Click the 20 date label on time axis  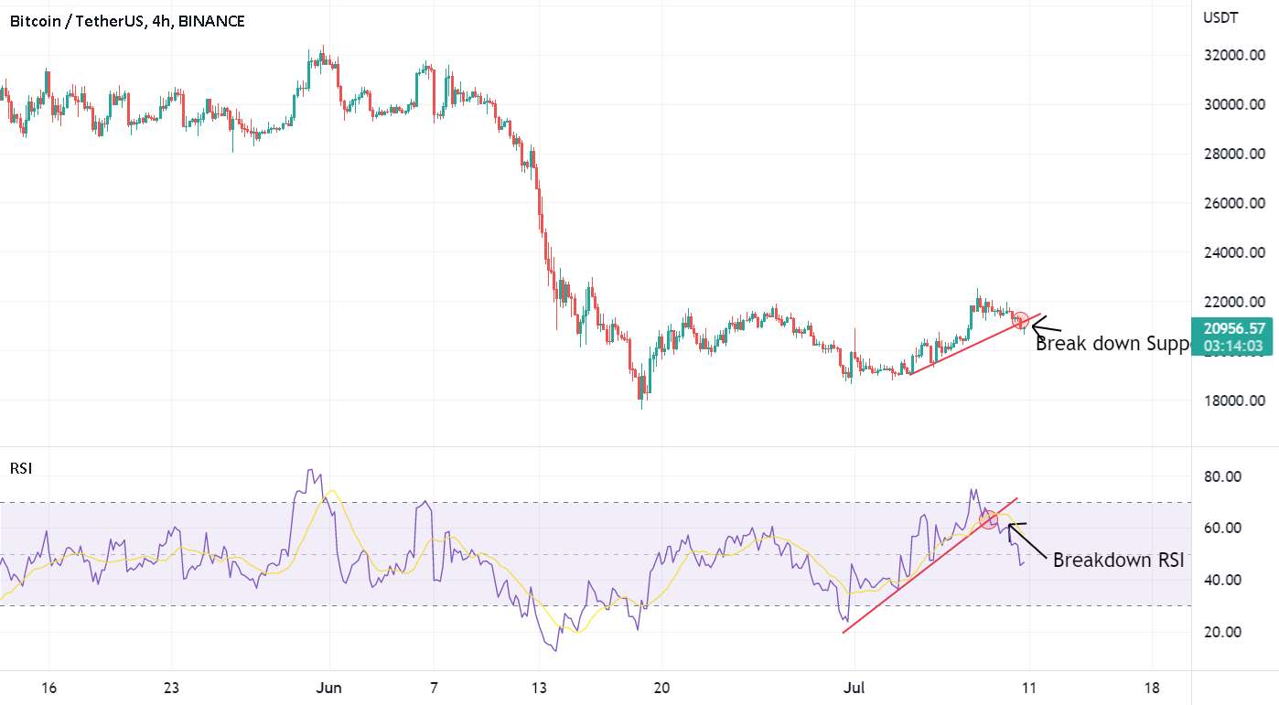coord(661,688)
